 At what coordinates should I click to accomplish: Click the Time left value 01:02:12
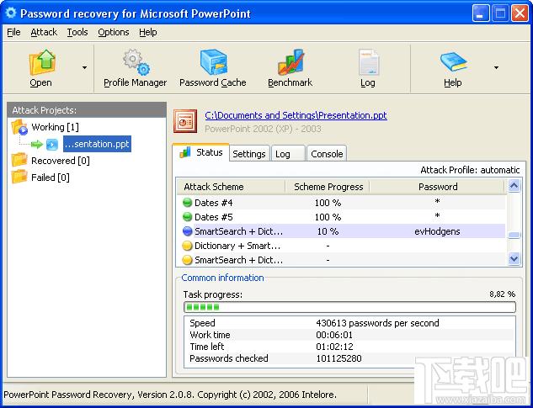334,347
